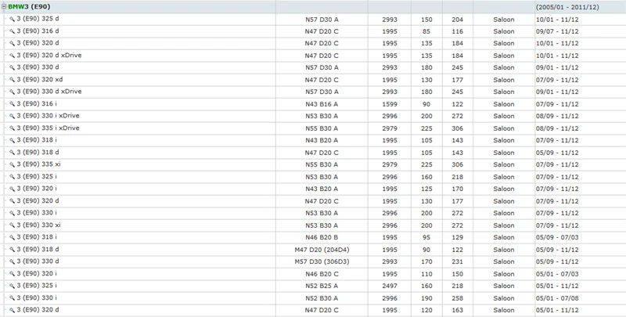The height and width of the screenshot is (317, 626).
Task: Click engine code N46 B20 B
Action: pyautogui.click(x=322, y=237)
